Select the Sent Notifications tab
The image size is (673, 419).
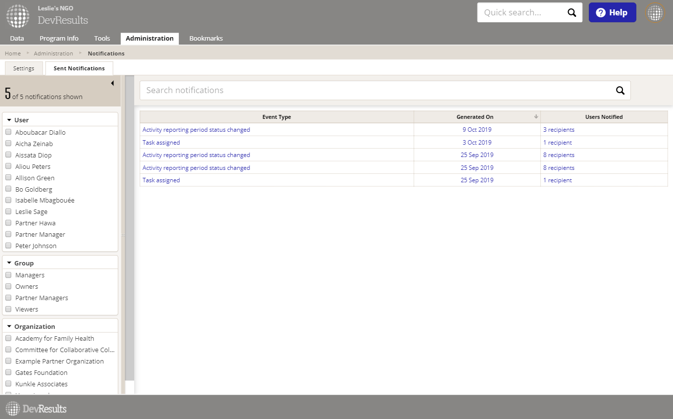pyautogui.click(x=79, y=68)
